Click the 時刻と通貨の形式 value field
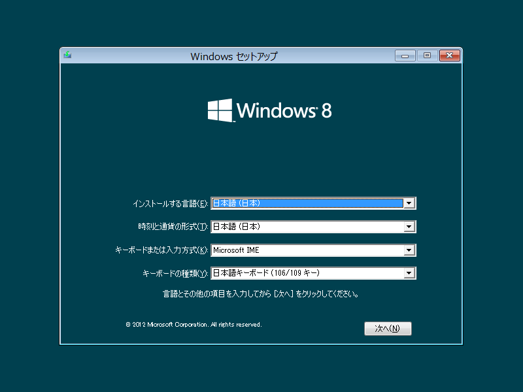Screen dimensions: 523x392 pyautogui.click(x=307, y=227)
